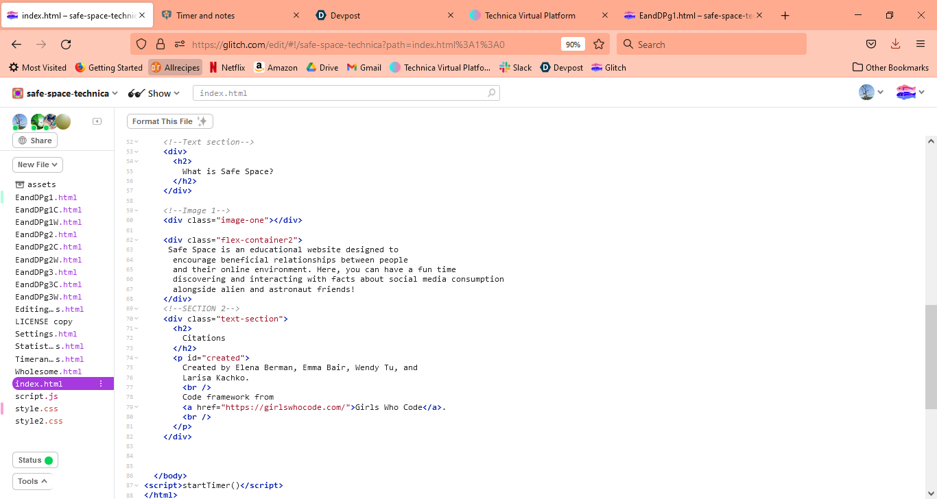Click the Status button

35,460
